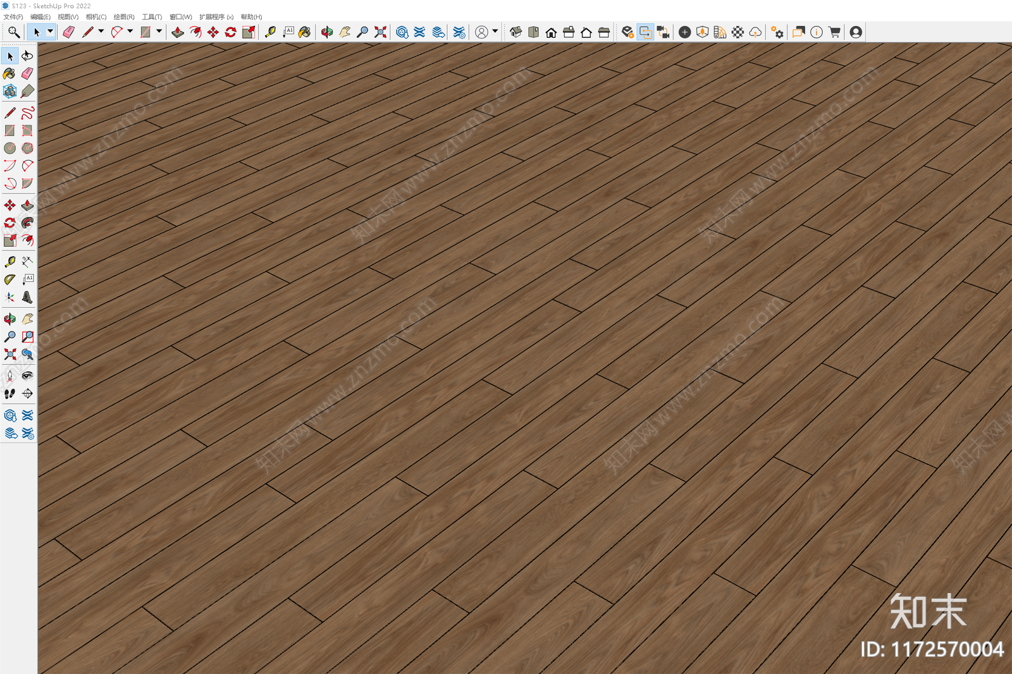Open Extension Warehouse shopping cart icon

click(x=834, y=32)
